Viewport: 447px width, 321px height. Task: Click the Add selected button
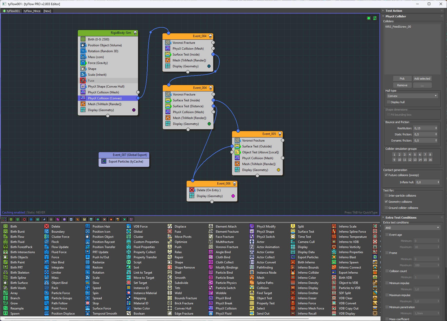pyautogui.click(x=422, y=79)
